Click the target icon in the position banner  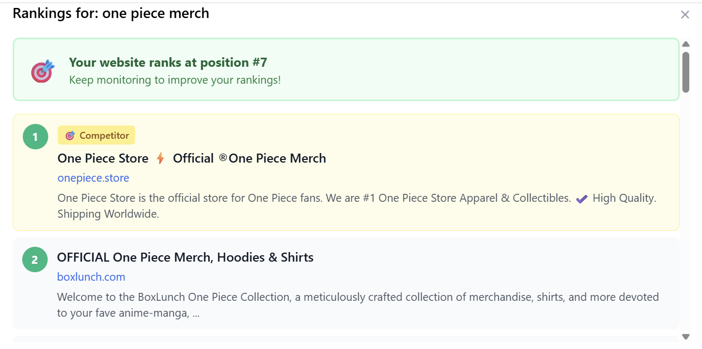coord(42,71)
